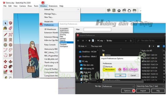167x96 pixels.
Task: Click Cancel in Import Preferences Options
Action: pos(133,75)
